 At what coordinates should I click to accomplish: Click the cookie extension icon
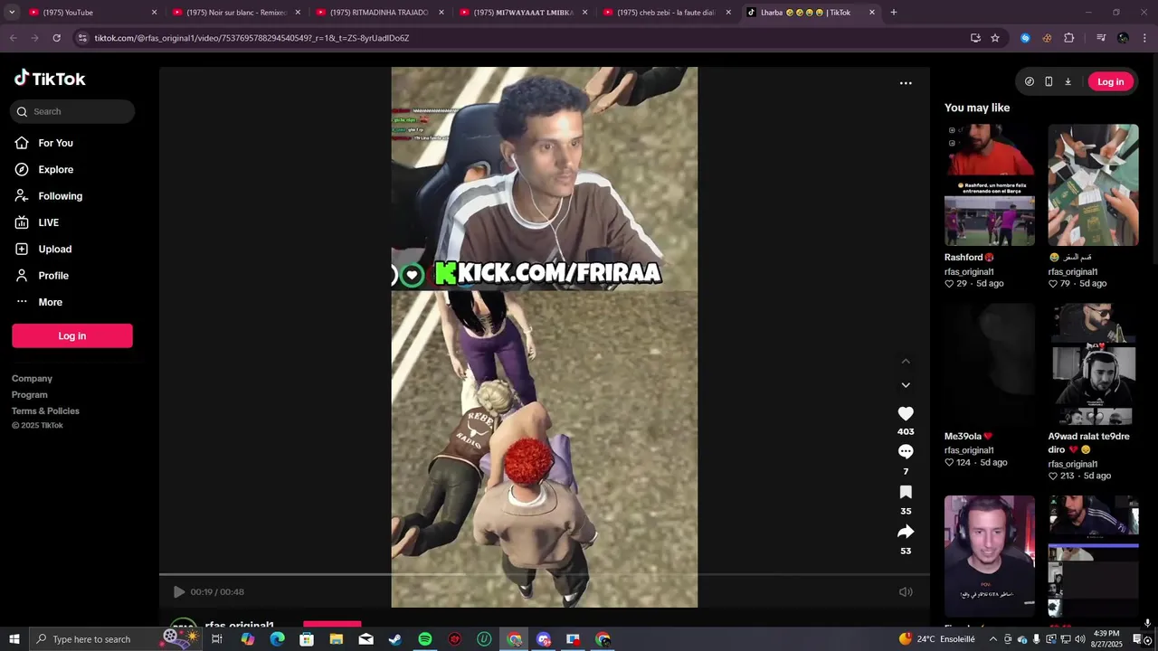(x=1047, y=38)
